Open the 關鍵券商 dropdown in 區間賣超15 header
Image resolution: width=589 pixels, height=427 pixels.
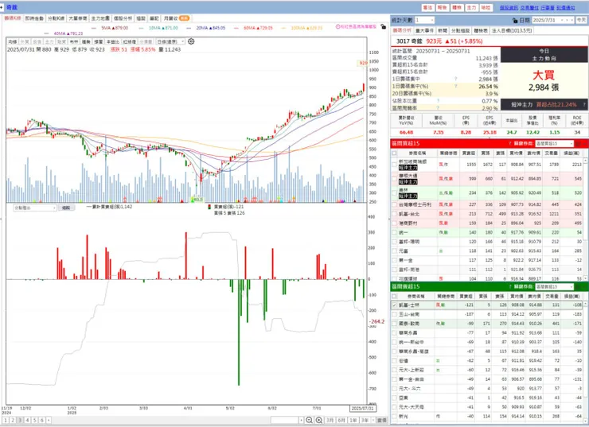point(571,287)
